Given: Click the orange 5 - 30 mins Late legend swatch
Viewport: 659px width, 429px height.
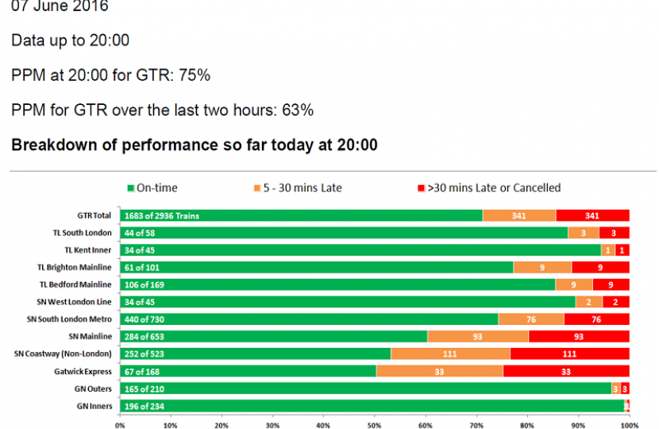Looking at the screenshot, I should point(258,188).
